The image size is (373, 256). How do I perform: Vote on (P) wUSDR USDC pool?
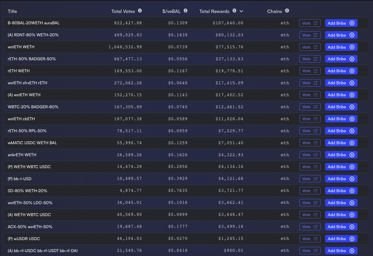click(310, 239)
